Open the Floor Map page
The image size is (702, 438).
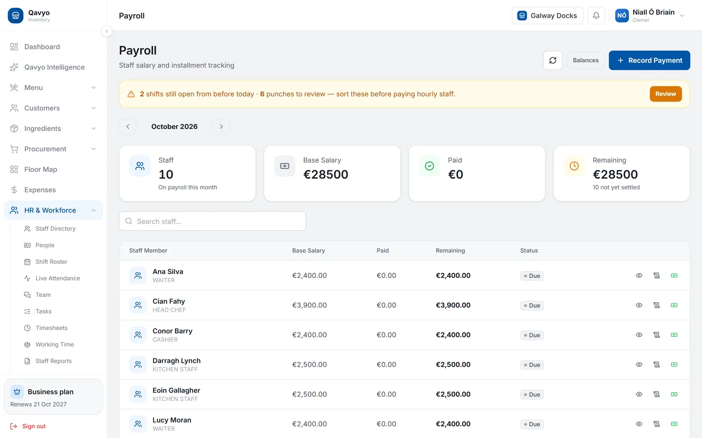pos(53,169)
